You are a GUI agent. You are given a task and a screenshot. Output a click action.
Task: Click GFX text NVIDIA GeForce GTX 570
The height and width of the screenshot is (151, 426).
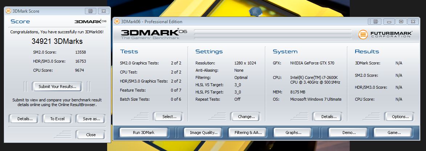click(312, 63)
